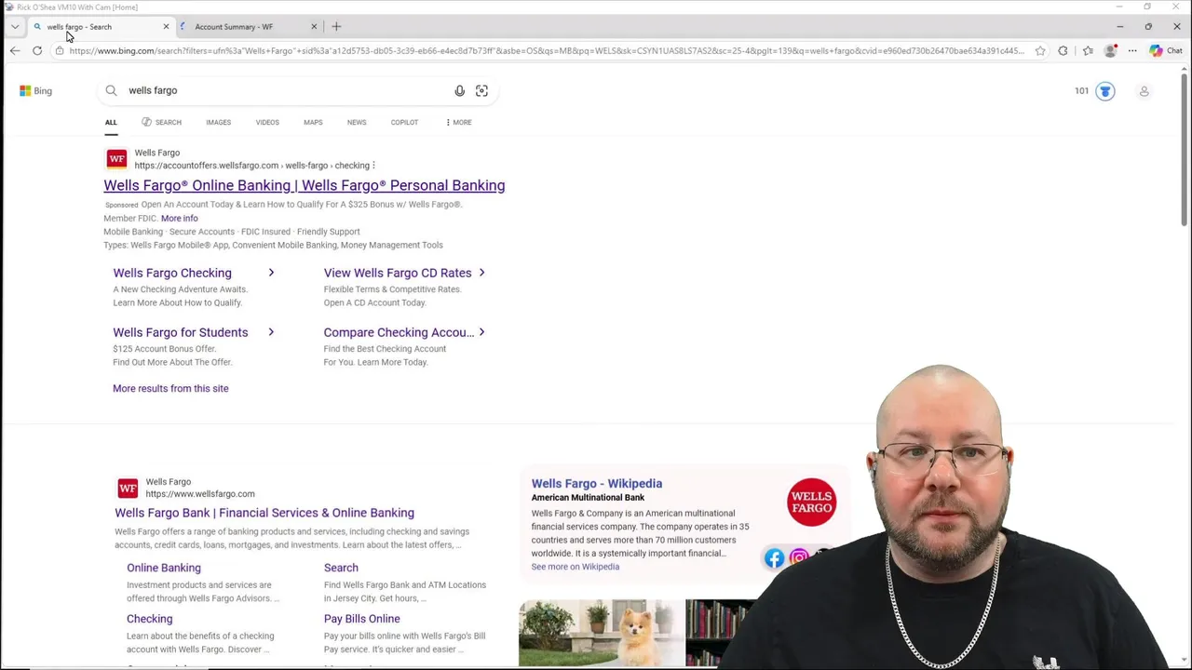This screenshot has height=670, width=1192.
Task: Open the dog photo thumbnail
Action: (600, 633)
